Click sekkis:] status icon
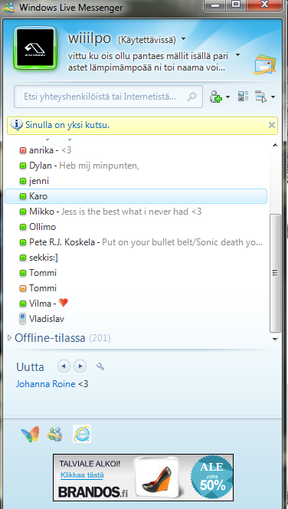This screenshot has height=509, width=288. [23, 258]
